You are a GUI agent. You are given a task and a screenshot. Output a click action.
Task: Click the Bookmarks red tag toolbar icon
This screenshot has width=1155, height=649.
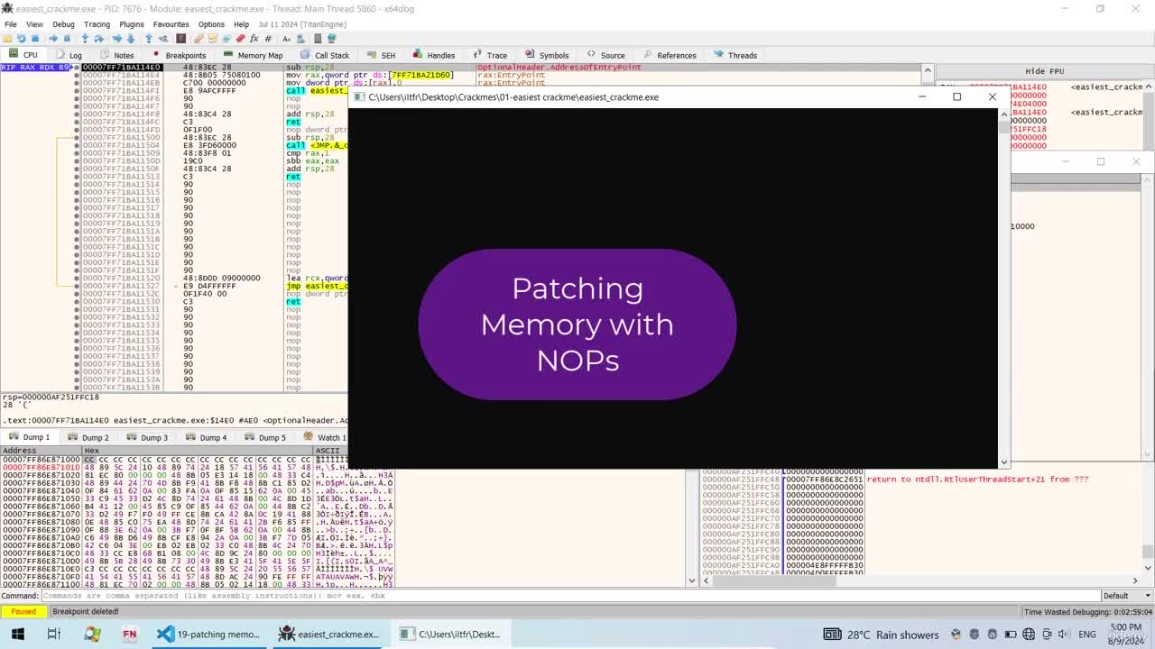pos(240,39)
